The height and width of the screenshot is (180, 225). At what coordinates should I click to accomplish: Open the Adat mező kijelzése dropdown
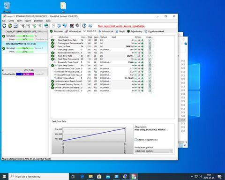(154, 151)
